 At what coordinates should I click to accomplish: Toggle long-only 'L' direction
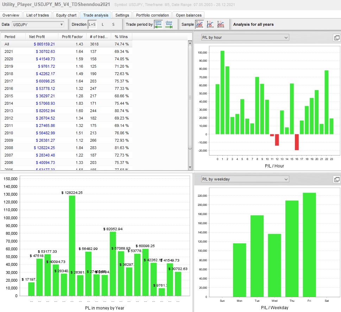point(103,24)
